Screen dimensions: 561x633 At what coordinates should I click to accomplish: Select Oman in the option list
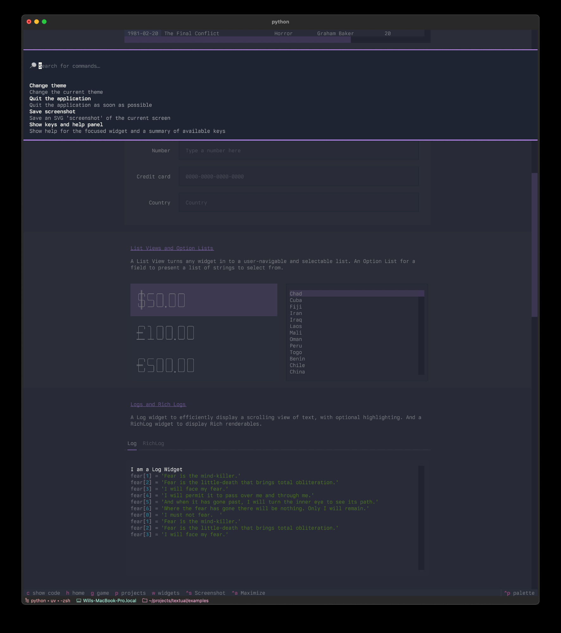point(354,339)
